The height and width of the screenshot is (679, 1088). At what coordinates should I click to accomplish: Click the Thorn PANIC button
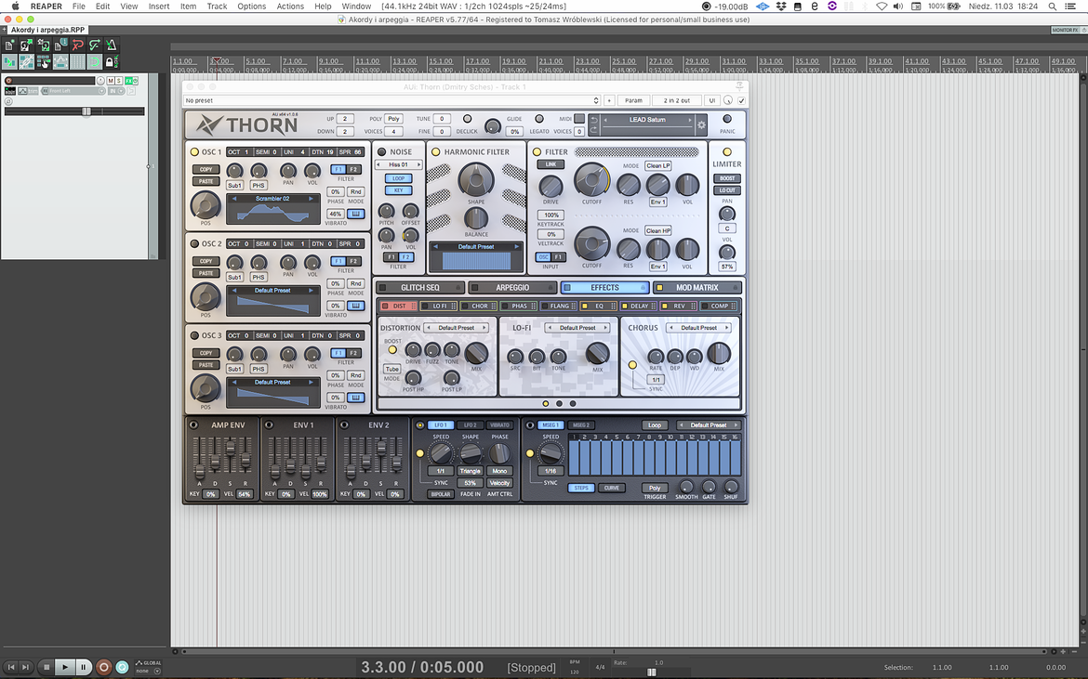pos(727,119)
